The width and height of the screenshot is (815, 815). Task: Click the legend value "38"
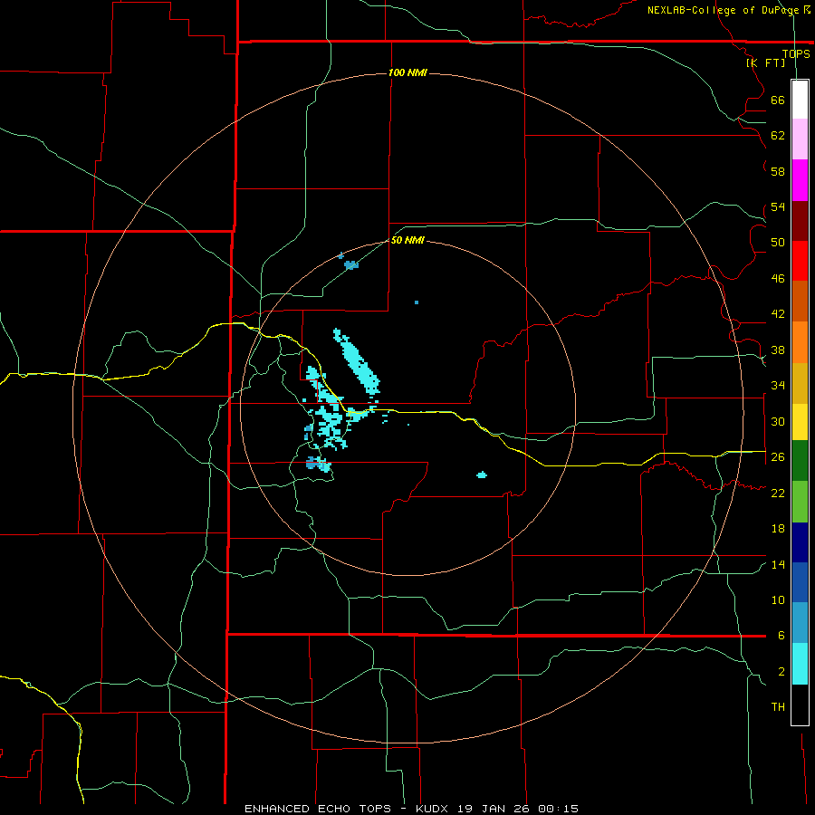tap(778, 350)
